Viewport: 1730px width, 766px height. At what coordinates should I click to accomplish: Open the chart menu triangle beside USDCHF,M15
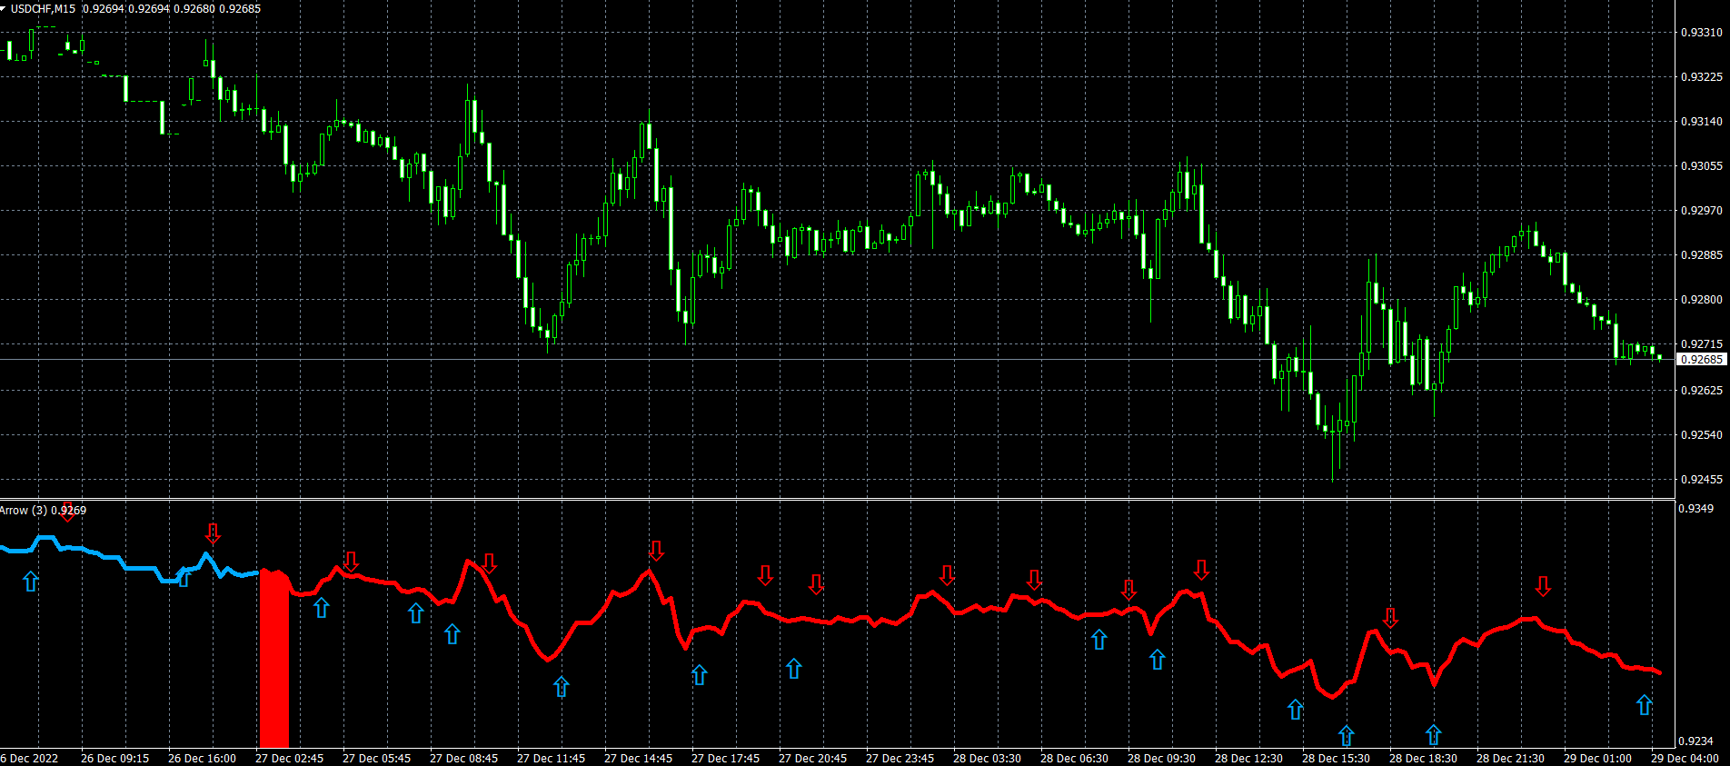point(4,8)
